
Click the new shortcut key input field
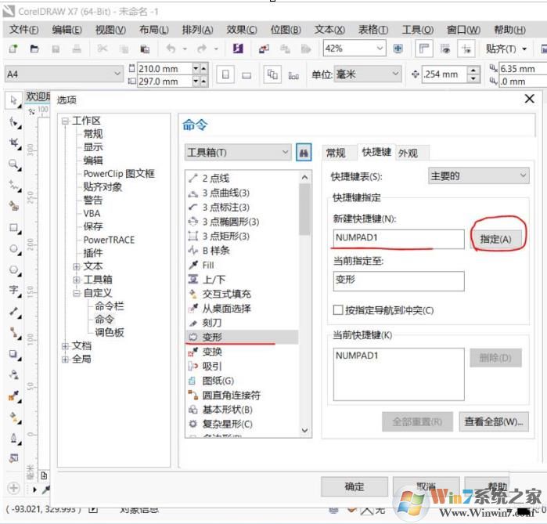[398, 238]
